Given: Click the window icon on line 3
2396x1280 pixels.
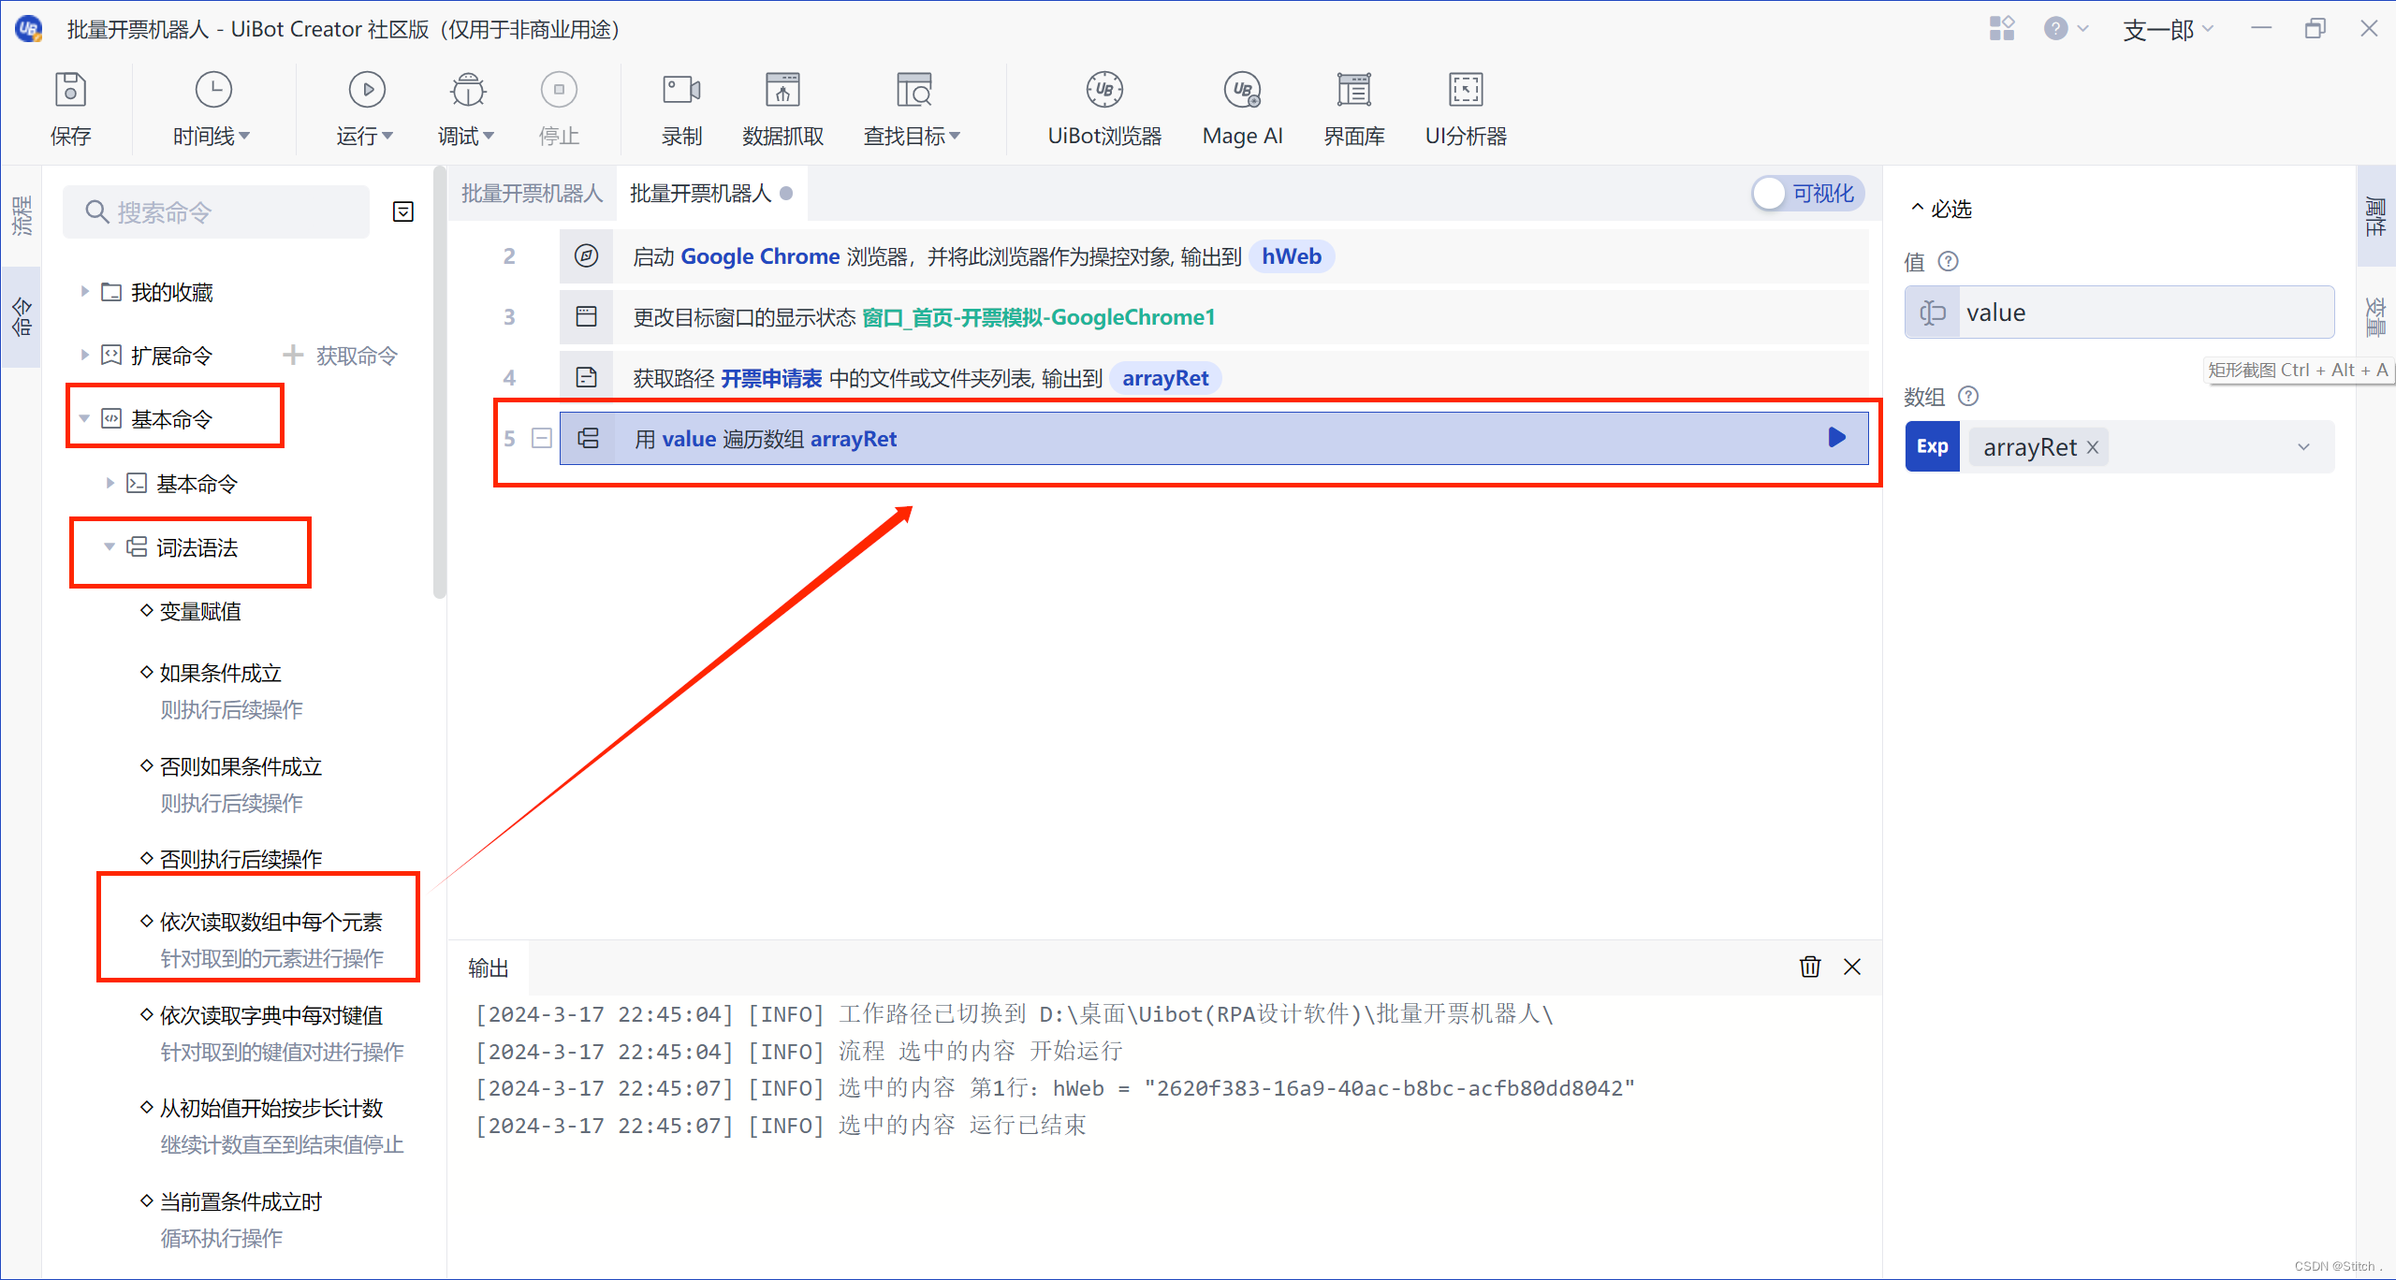Looking at the screenshot, I should (x=586, y=316).
